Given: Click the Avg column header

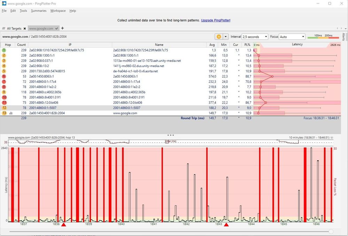Looking at the screenshot, I should (x=212, y=45).
